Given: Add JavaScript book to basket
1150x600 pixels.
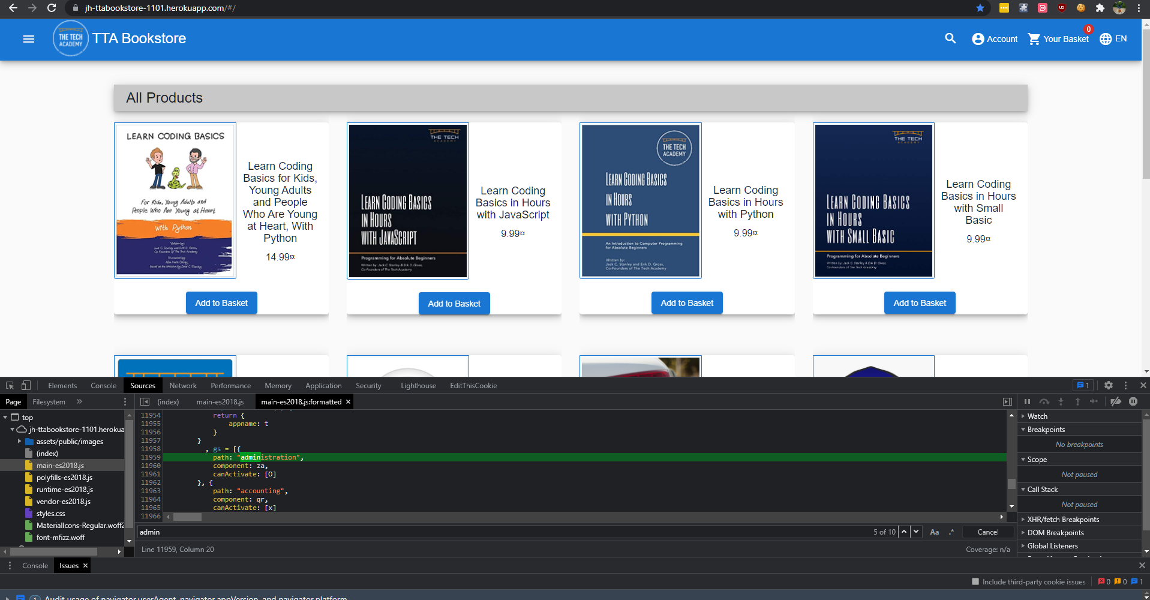Looking at the screenshot, I should pyautogui.click(x=454, y=304).
